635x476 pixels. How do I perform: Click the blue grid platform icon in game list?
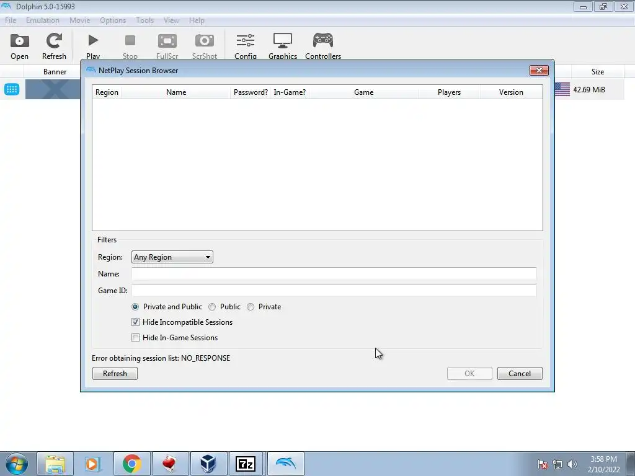12,89
